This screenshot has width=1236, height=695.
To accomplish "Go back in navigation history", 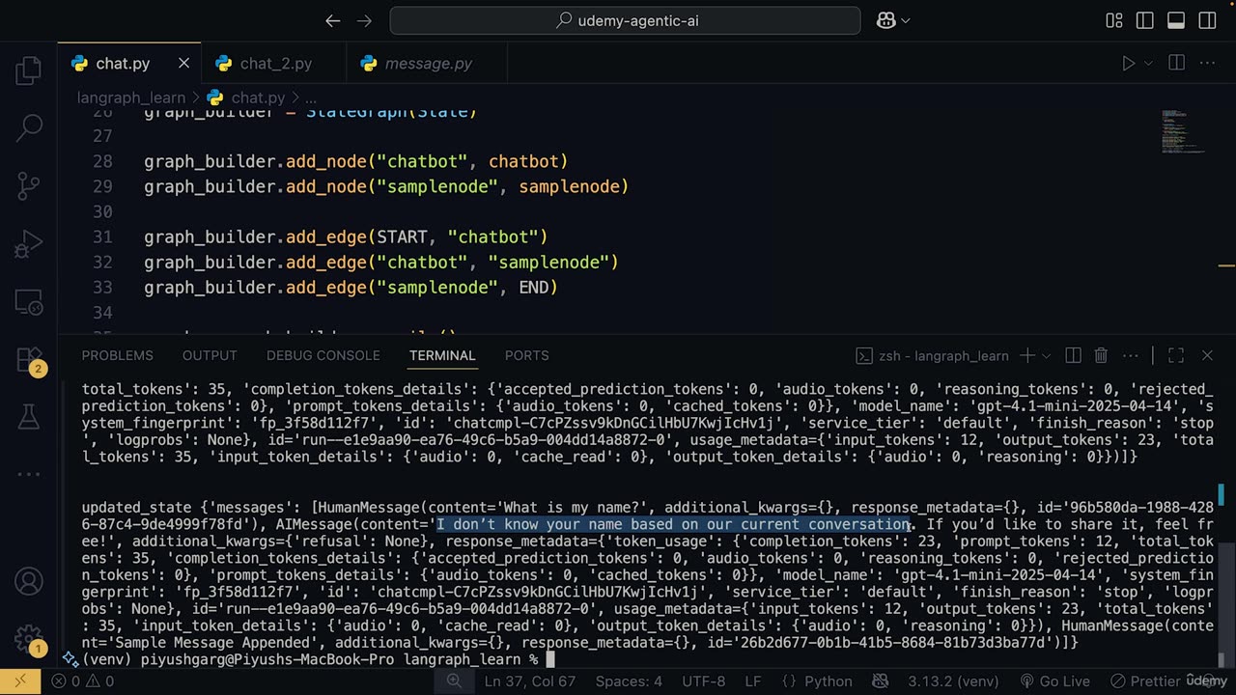I will (333, 20).
